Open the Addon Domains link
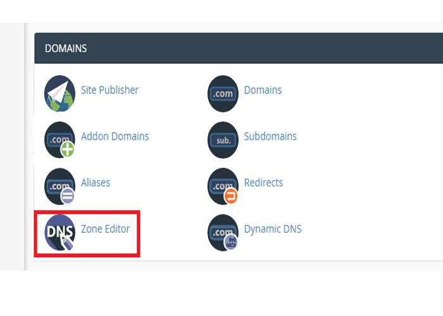The height and width of the screenshot is (316, 443). [115, 136]
